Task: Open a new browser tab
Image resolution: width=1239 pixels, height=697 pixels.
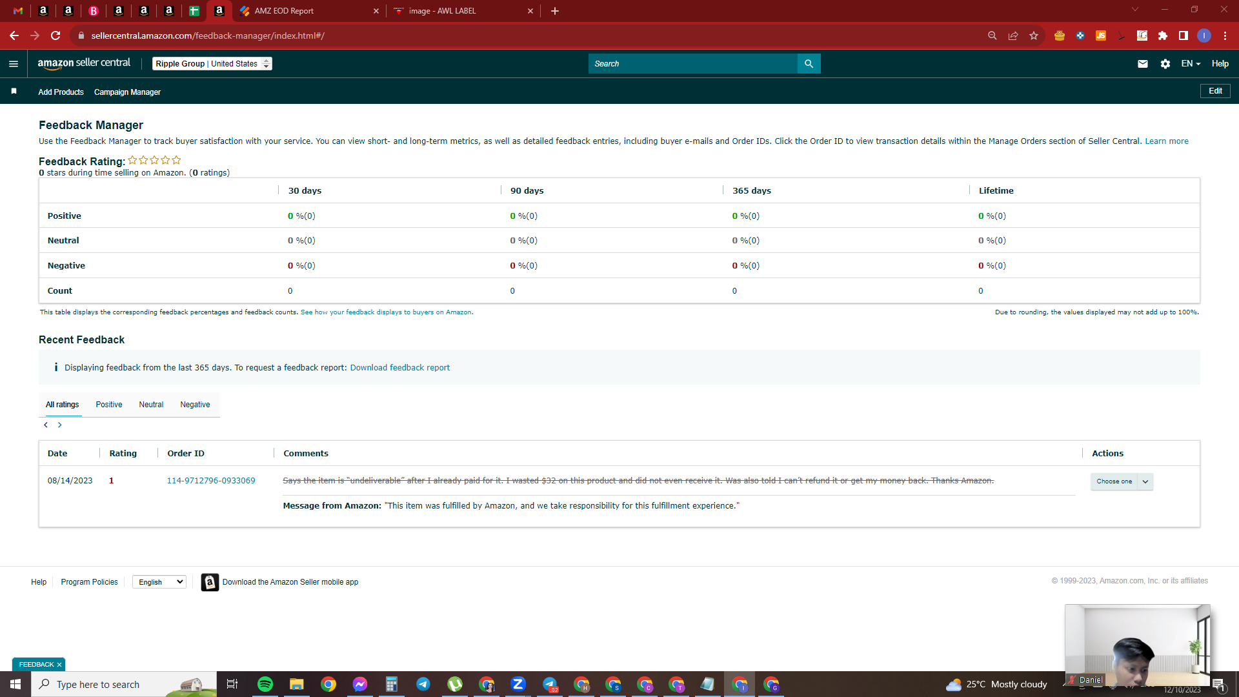Action: pyautogui.click(x=555, y=11)
